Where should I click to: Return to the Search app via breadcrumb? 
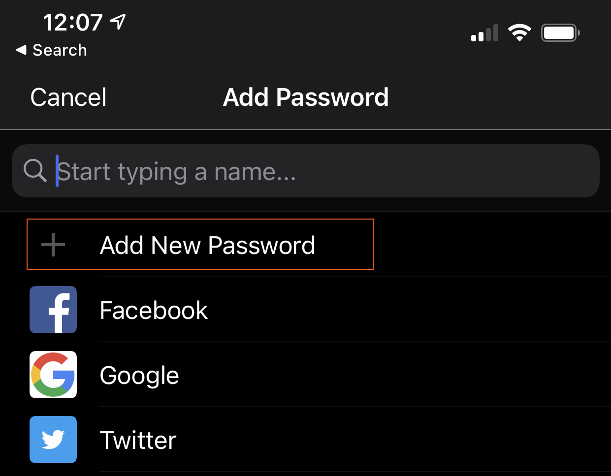click(60, 50)
